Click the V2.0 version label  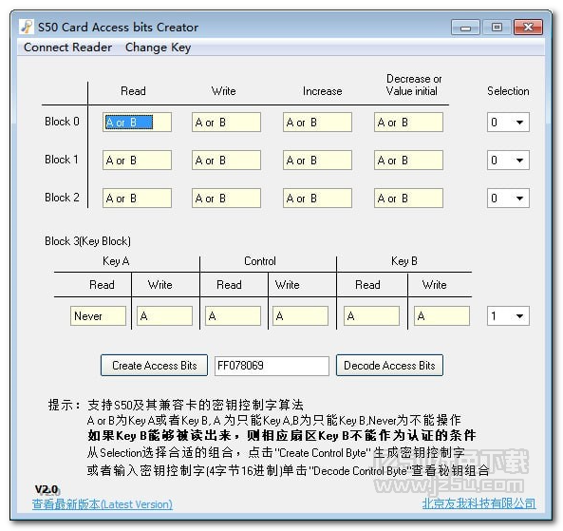click(47, 489)
